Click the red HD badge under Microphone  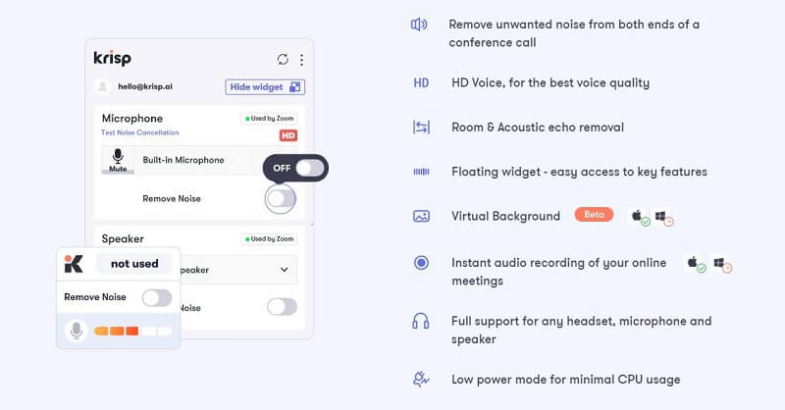pyautogui.click(x=288, y=135)
